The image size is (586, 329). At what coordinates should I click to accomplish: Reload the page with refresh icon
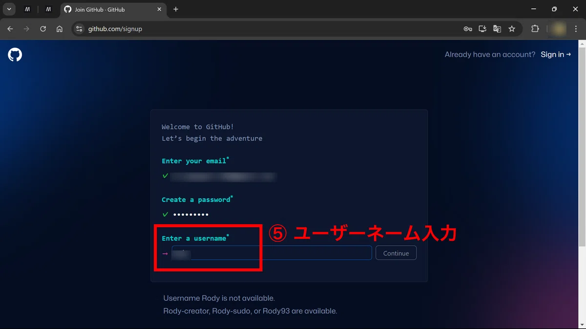[x=43, y=29]
